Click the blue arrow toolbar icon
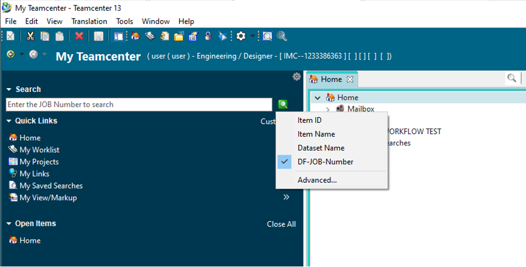526x267 pixels. (223, 36)
